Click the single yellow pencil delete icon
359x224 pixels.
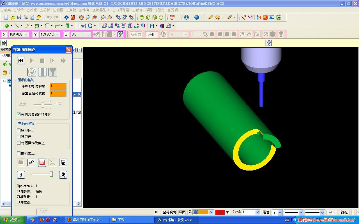211,17
